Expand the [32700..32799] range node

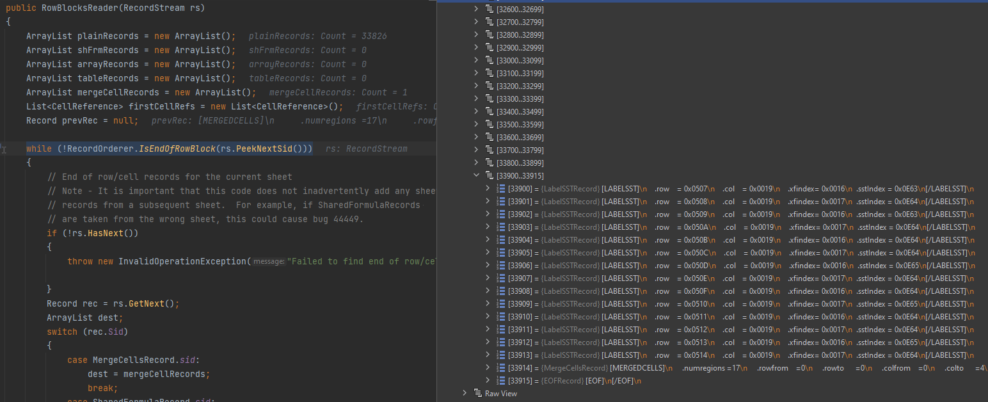[476, 22]
